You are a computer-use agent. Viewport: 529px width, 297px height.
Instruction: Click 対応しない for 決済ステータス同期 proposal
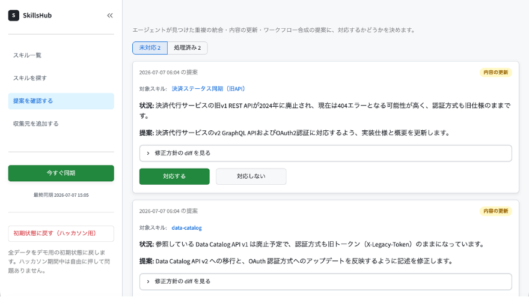(x=251, y=176)
